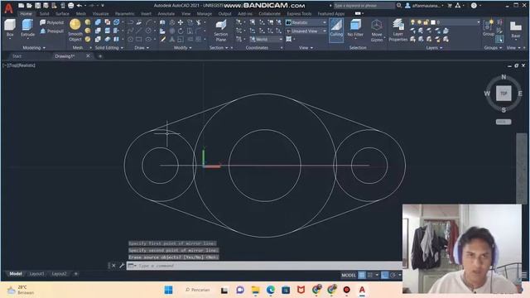
Task: Click the signed-in user account name
Action: click(x=426, y=6)
